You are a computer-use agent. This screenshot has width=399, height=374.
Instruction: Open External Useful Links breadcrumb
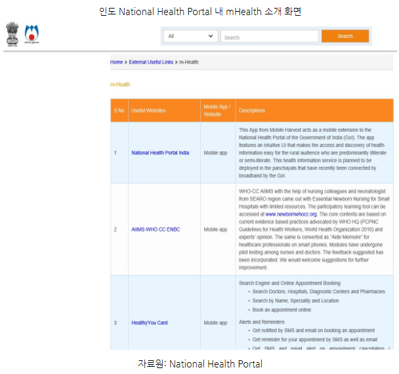click(151, 62)
